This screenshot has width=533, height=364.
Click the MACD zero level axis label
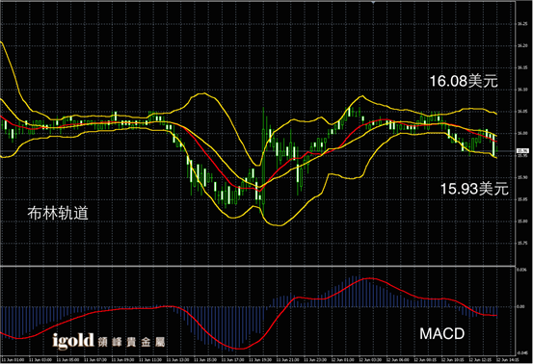520,306
